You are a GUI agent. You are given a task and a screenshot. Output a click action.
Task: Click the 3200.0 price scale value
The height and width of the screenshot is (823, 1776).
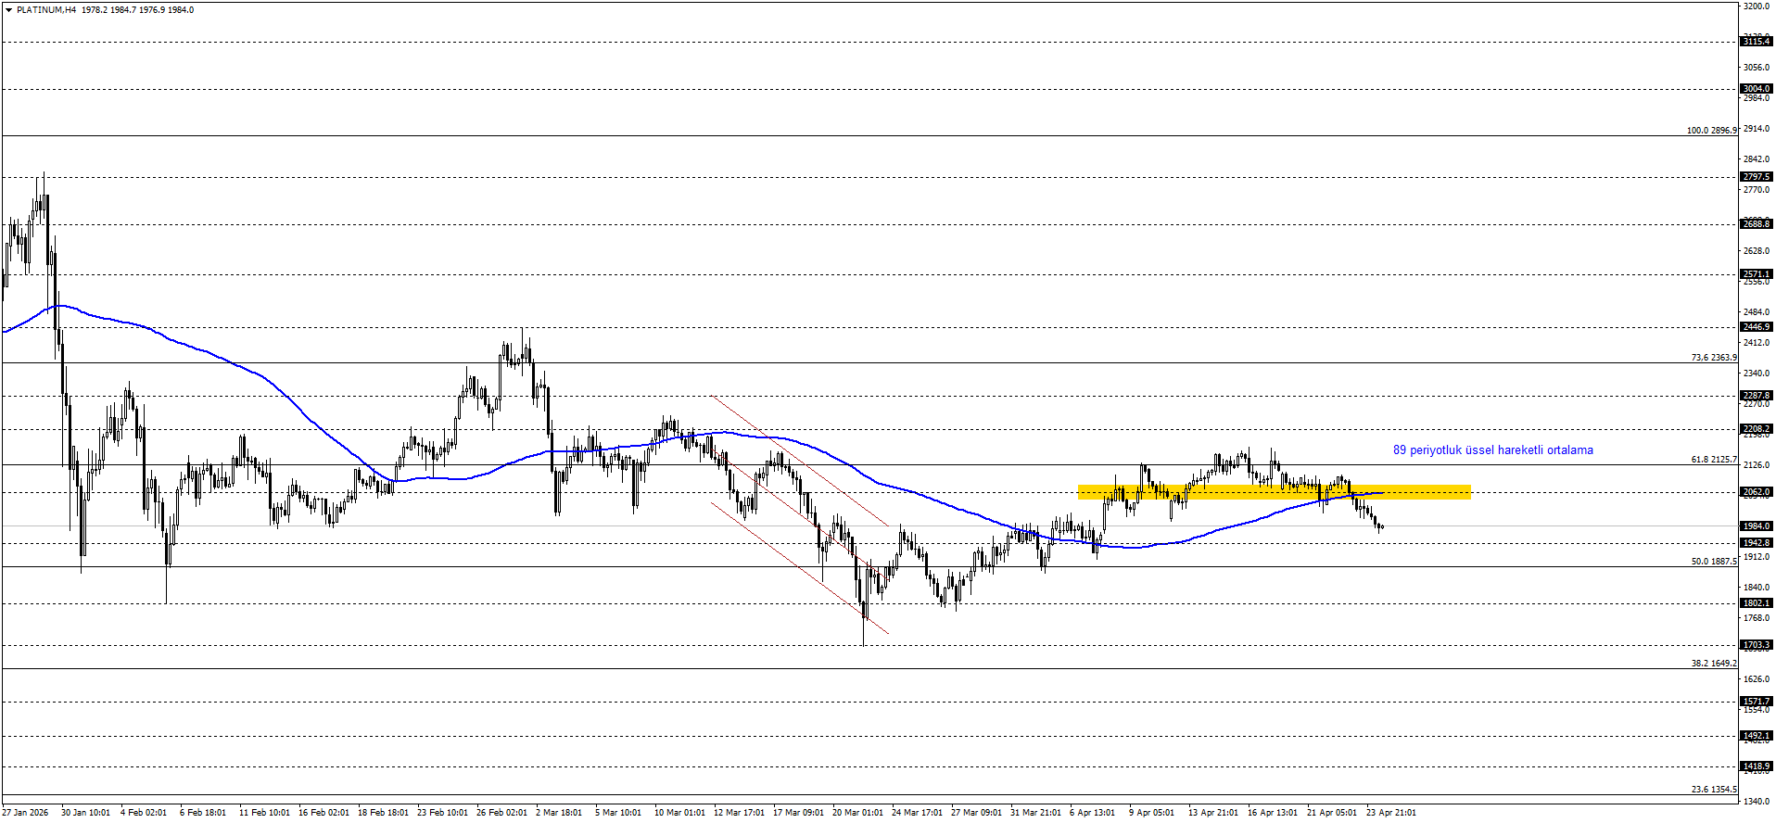[x=1757, y=6]
